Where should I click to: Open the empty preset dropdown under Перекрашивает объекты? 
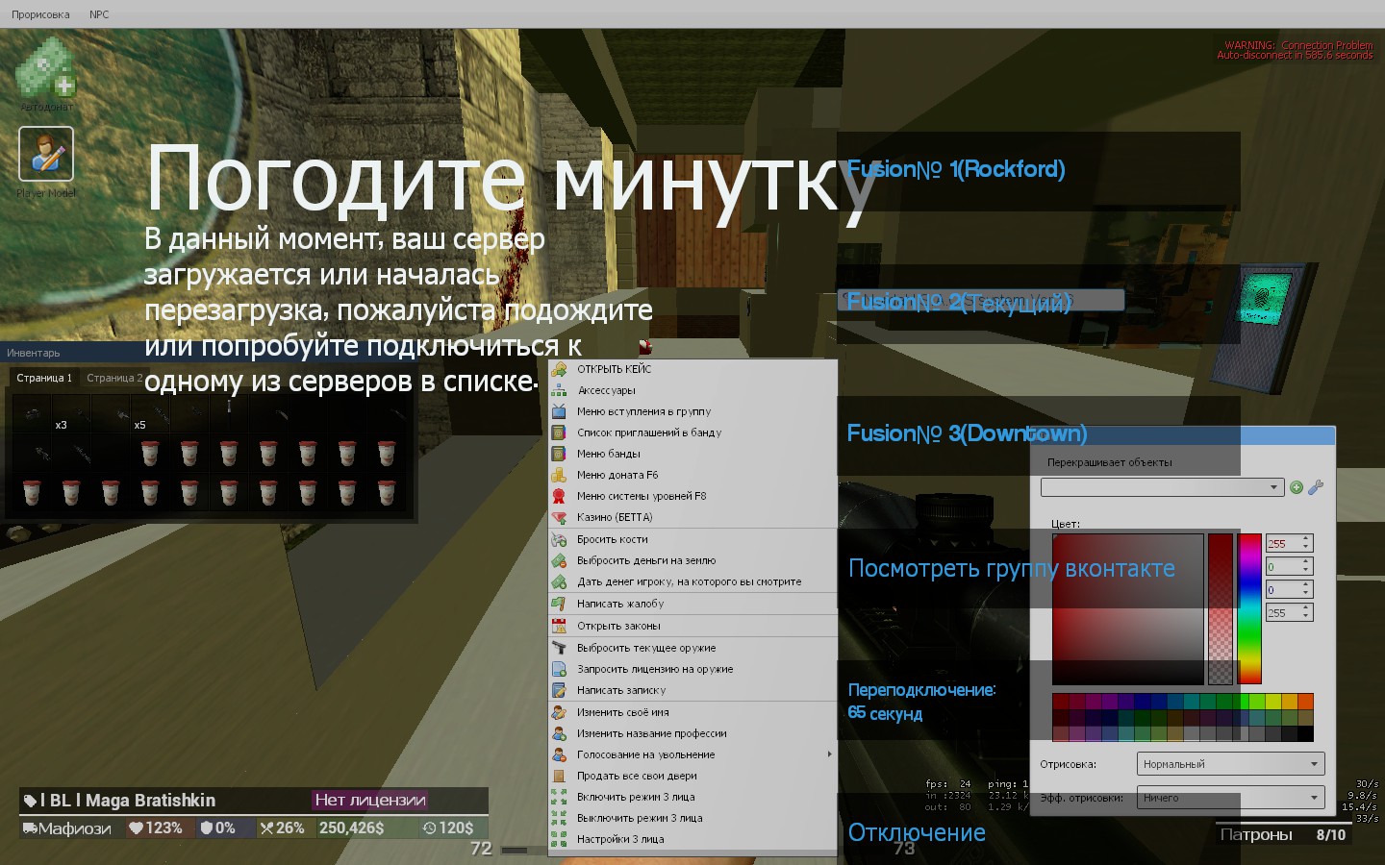(1162, 487)
